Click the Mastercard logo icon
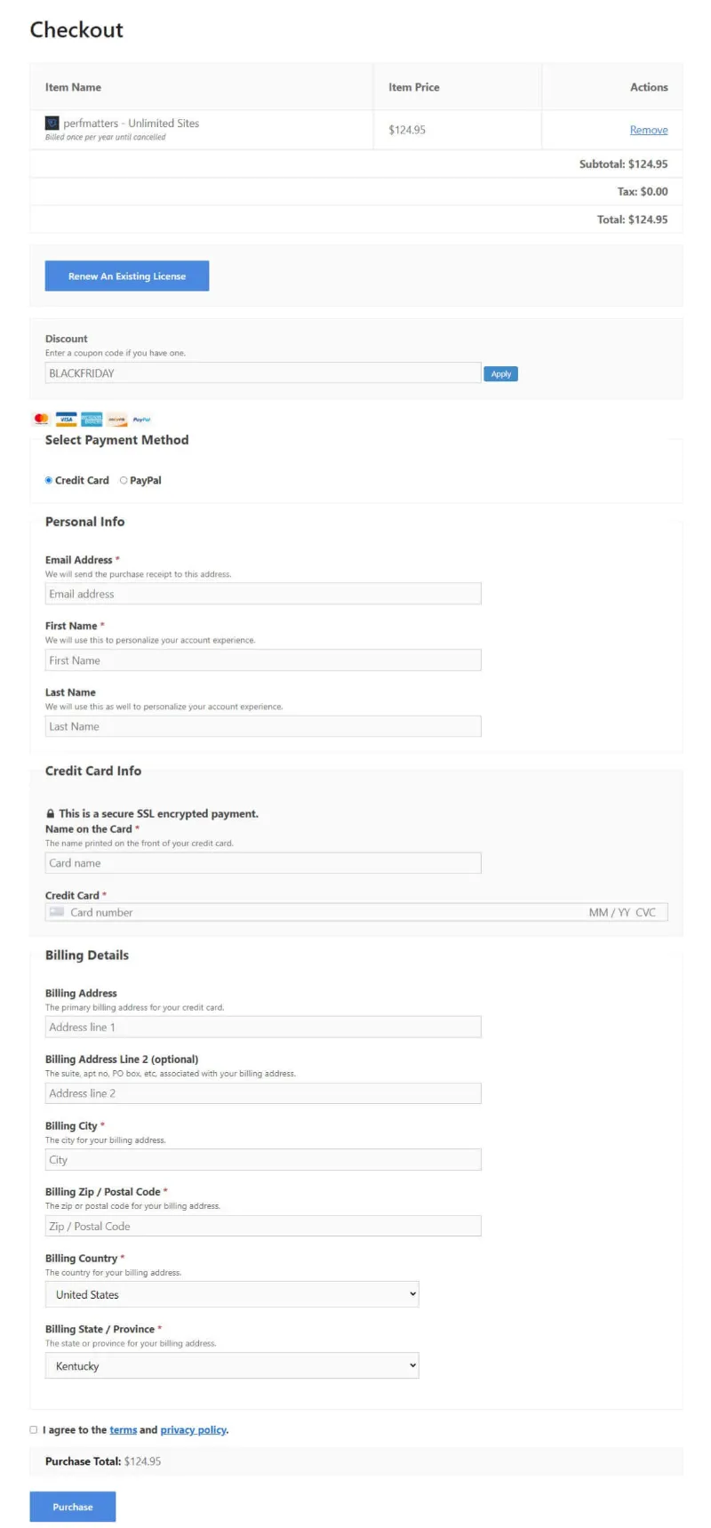 click(x=41, y=419)
